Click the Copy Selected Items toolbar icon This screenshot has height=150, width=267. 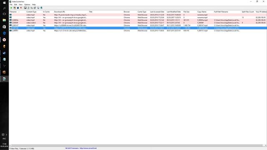32,8
